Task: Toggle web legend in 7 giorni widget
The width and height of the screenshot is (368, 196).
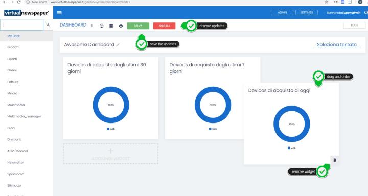Action: pyautogui.click(x=213, y=129)
